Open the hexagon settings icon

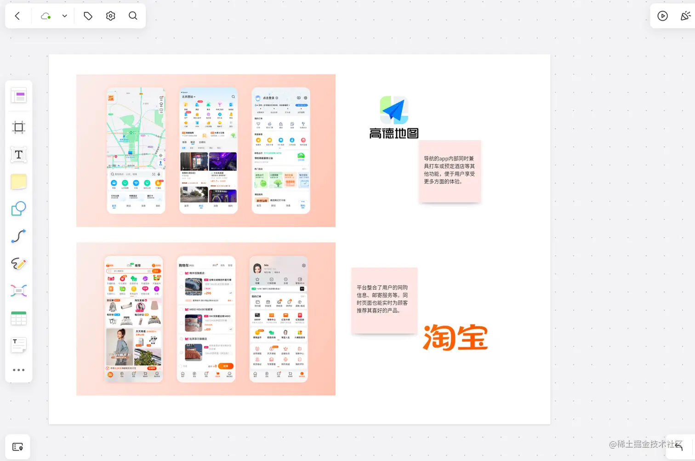110,16
